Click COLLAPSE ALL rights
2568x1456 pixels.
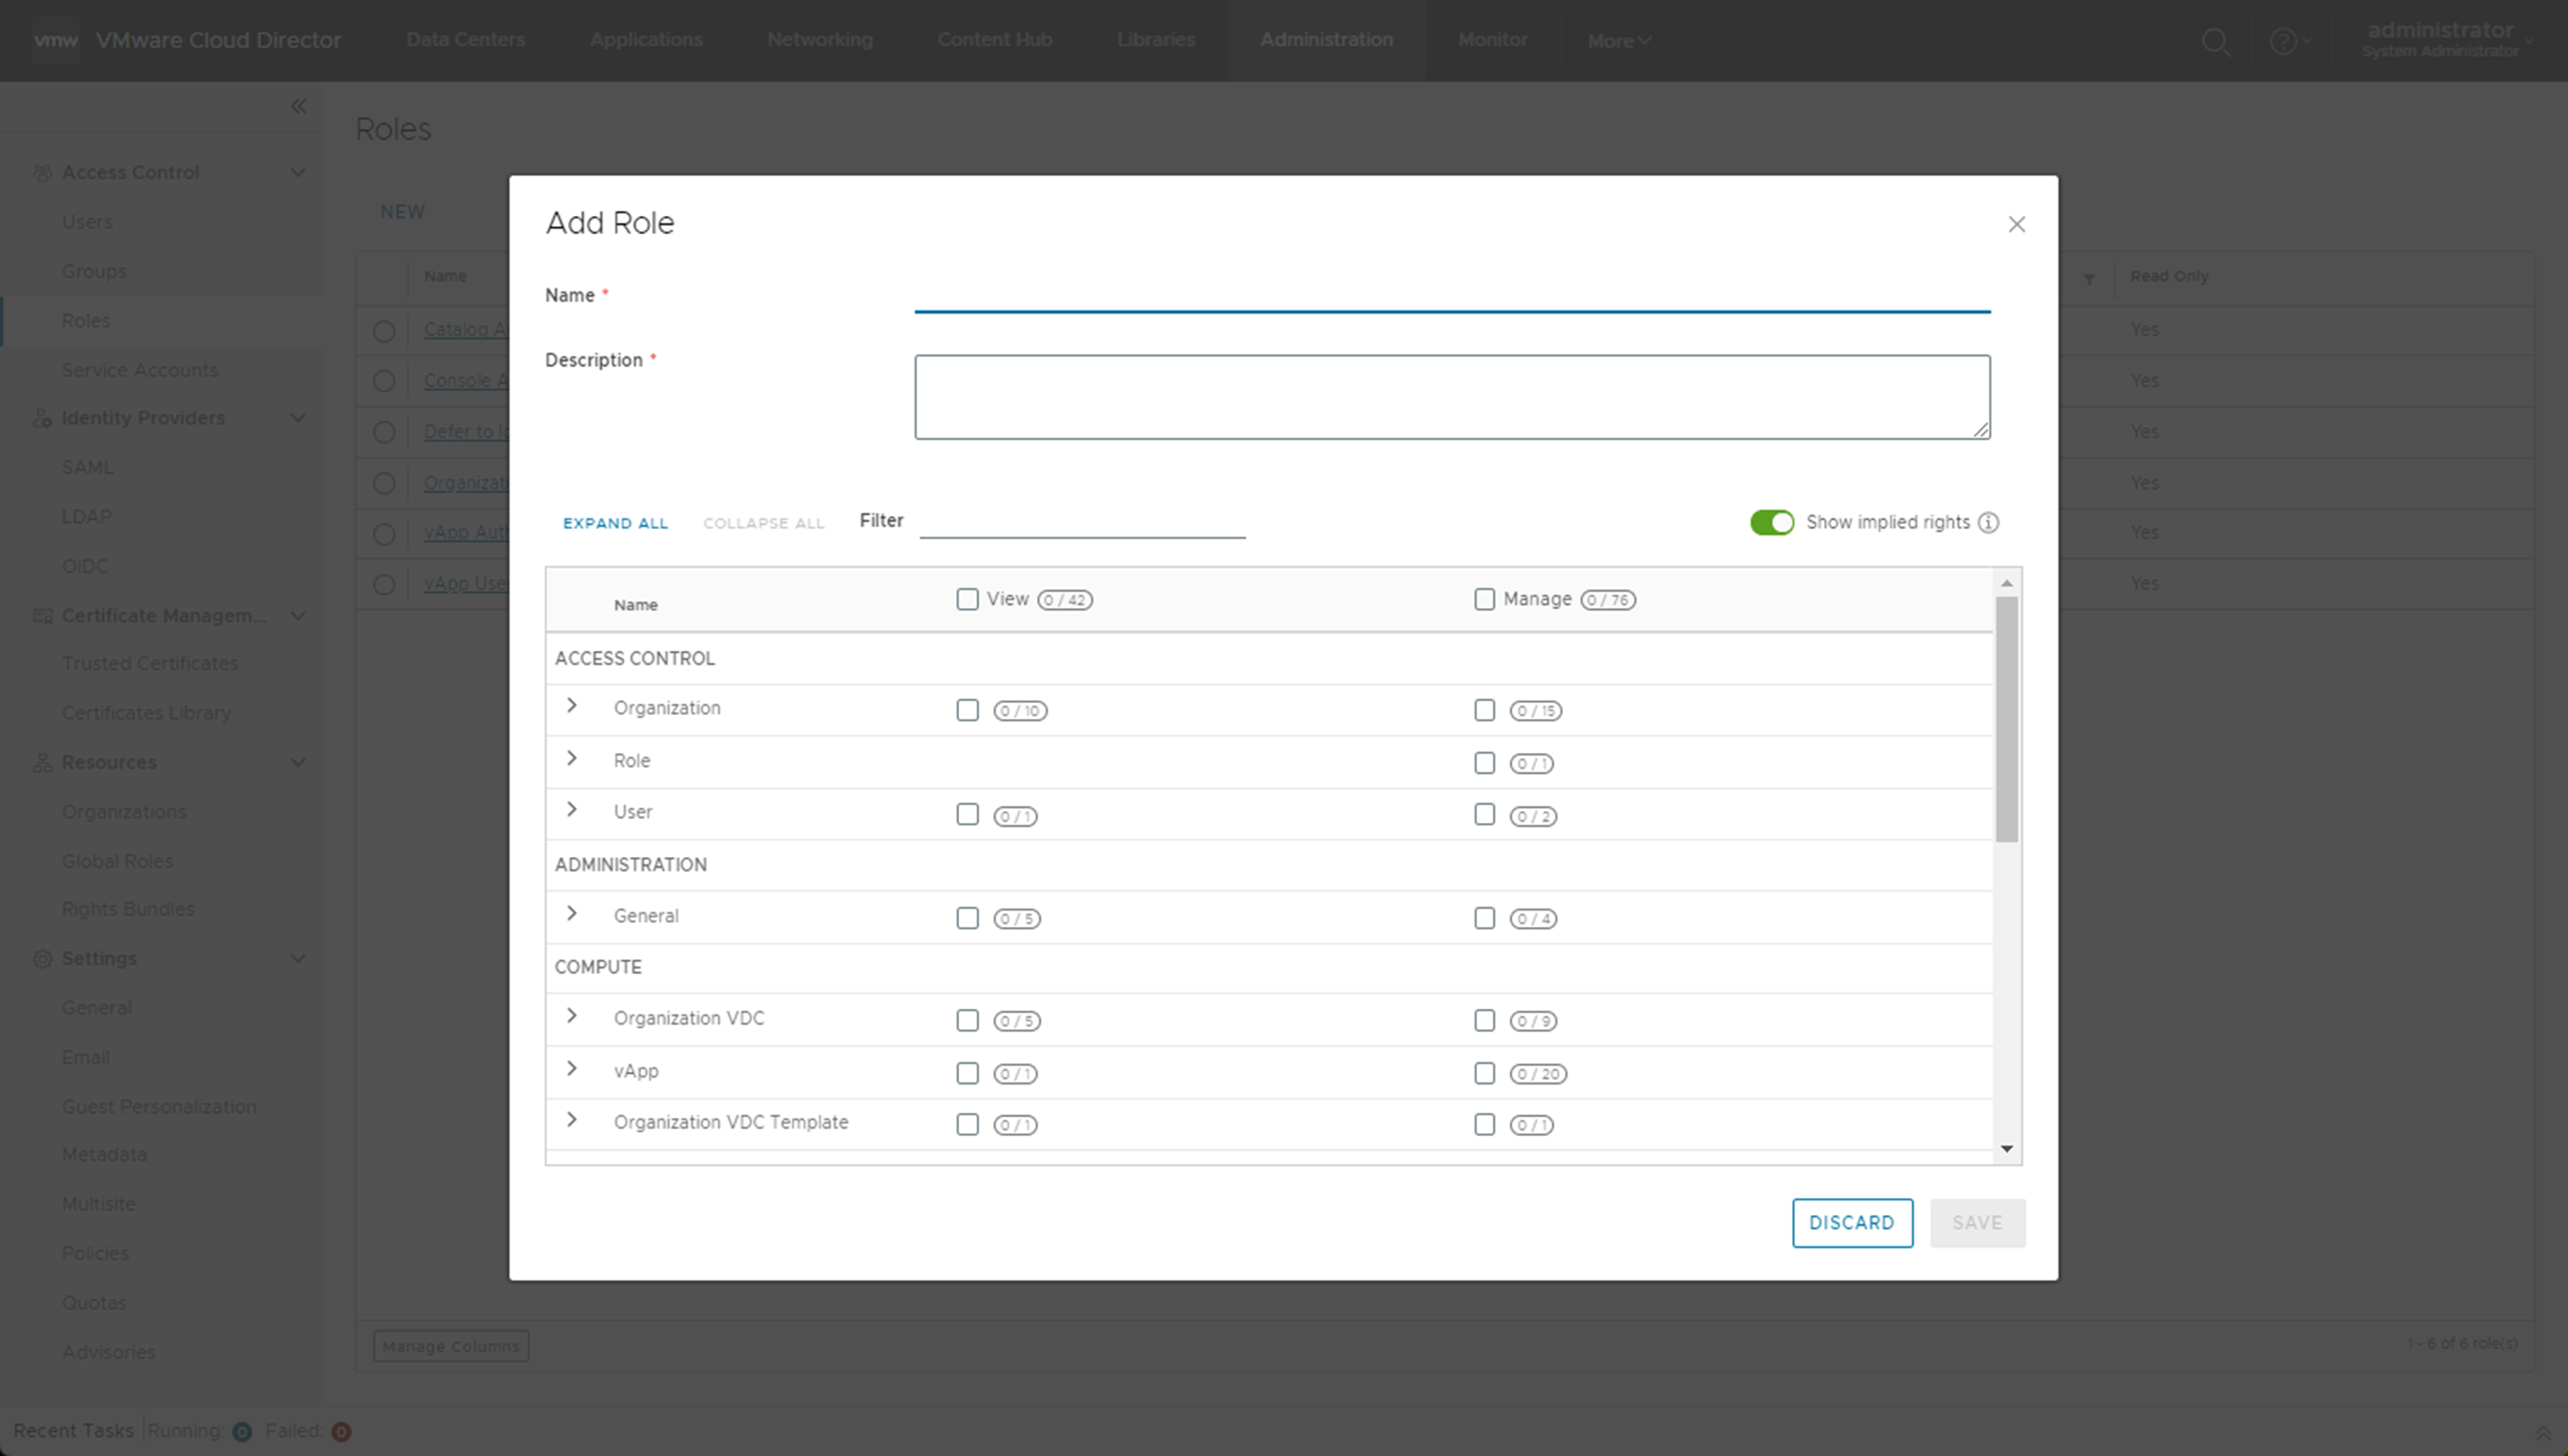[x=764, y=523]
